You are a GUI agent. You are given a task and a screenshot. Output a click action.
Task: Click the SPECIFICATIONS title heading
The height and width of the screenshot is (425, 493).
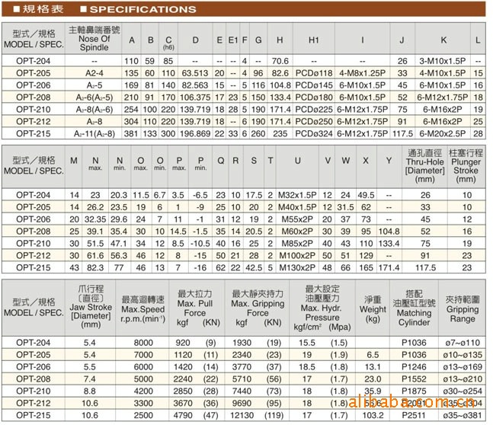(x=143, y=9)
